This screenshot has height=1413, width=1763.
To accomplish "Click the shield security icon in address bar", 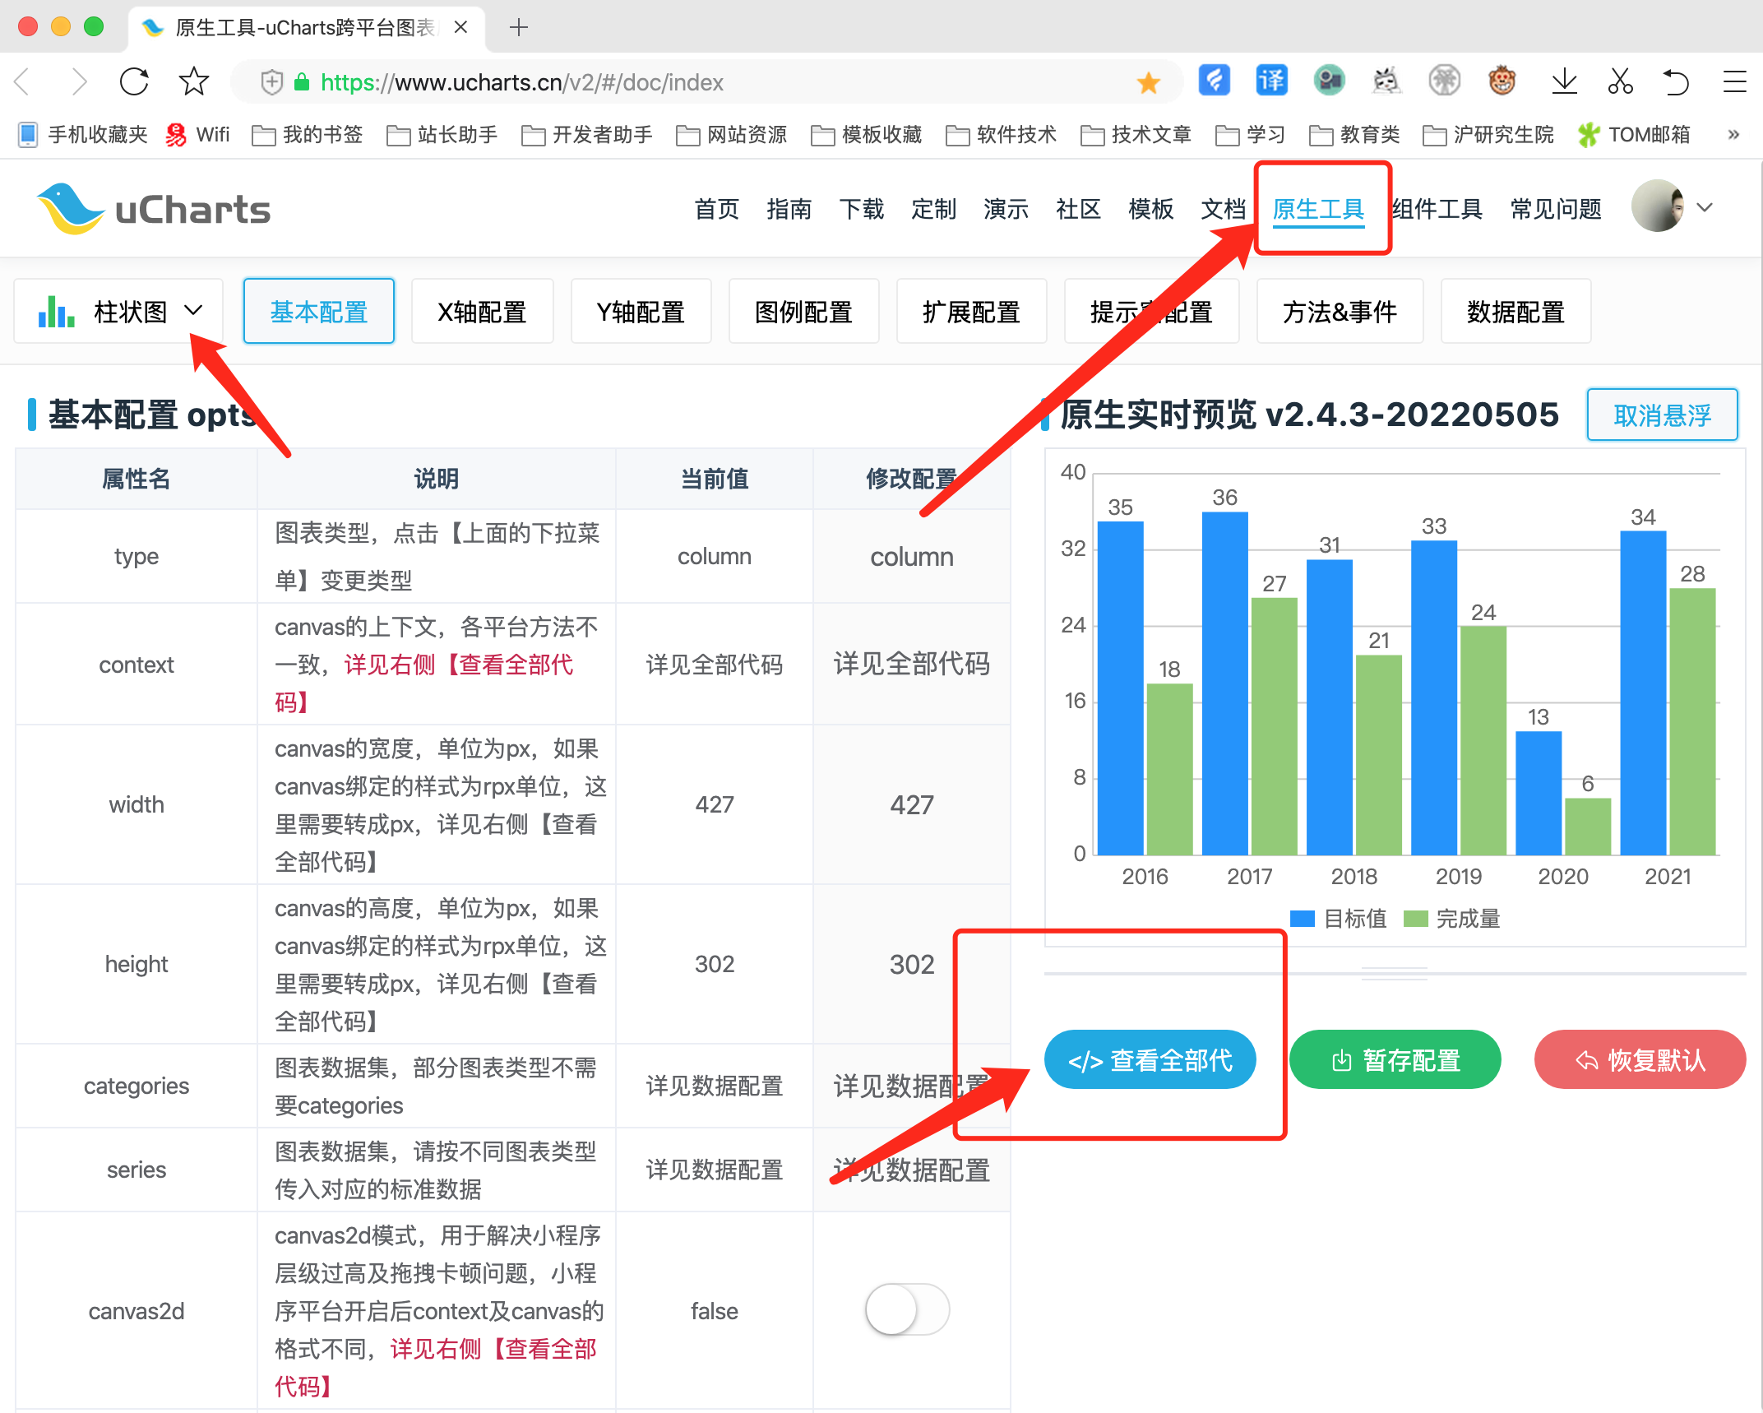I will [271, 82].
